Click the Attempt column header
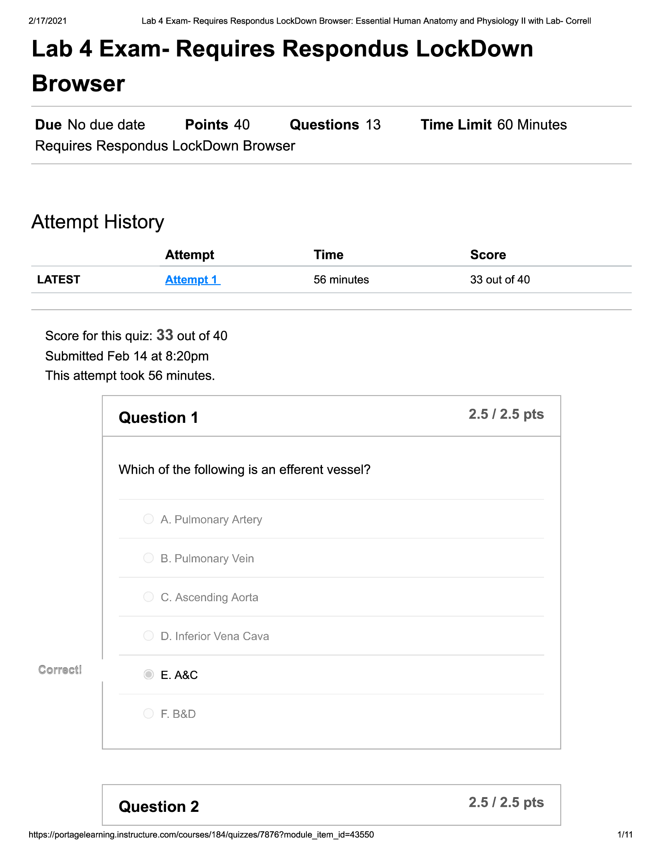The height and width of the screenshot is (855, 661). (x=189, y=255)
